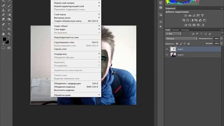Viewport: 224px width, 126px height.
Task: Open the Character panel icon
Action: click(x=161, y=22)
